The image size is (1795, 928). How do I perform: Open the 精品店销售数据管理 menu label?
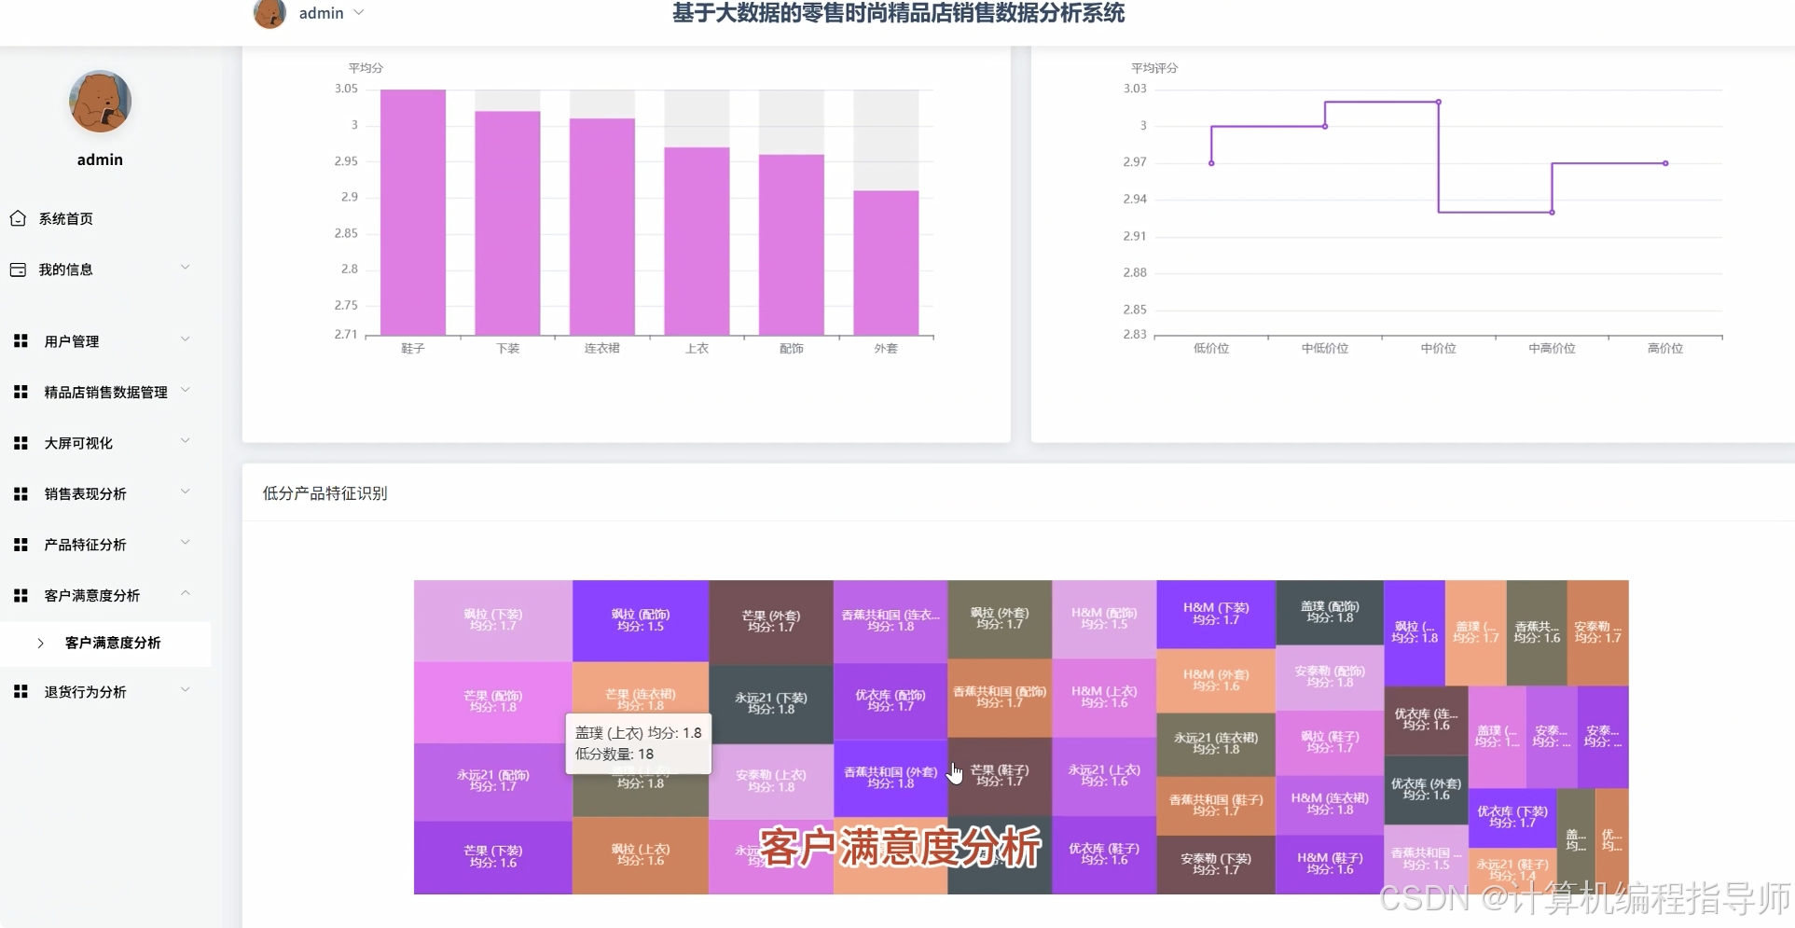point(105,393)
